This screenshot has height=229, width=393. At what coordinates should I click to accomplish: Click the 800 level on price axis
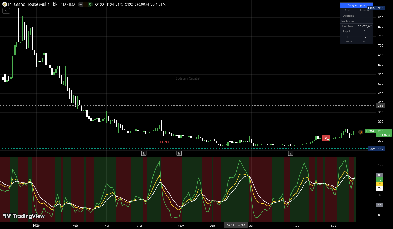pyautogui.click(x=381, y=27)
